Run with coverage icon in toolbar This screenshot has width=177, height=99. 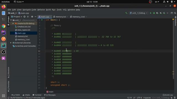tap(157, 13)
